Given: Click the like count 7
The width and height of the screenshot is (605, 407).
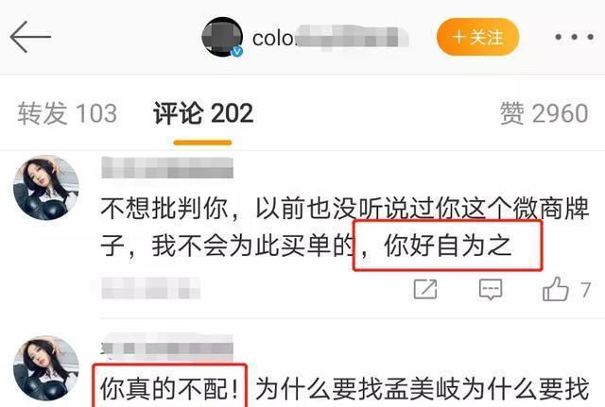Looking at the screenshot, I should [x=586, y=290].
